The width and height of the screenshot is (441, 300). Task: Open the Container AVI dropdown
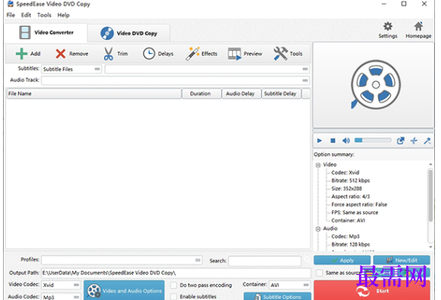tap(289, 285)
